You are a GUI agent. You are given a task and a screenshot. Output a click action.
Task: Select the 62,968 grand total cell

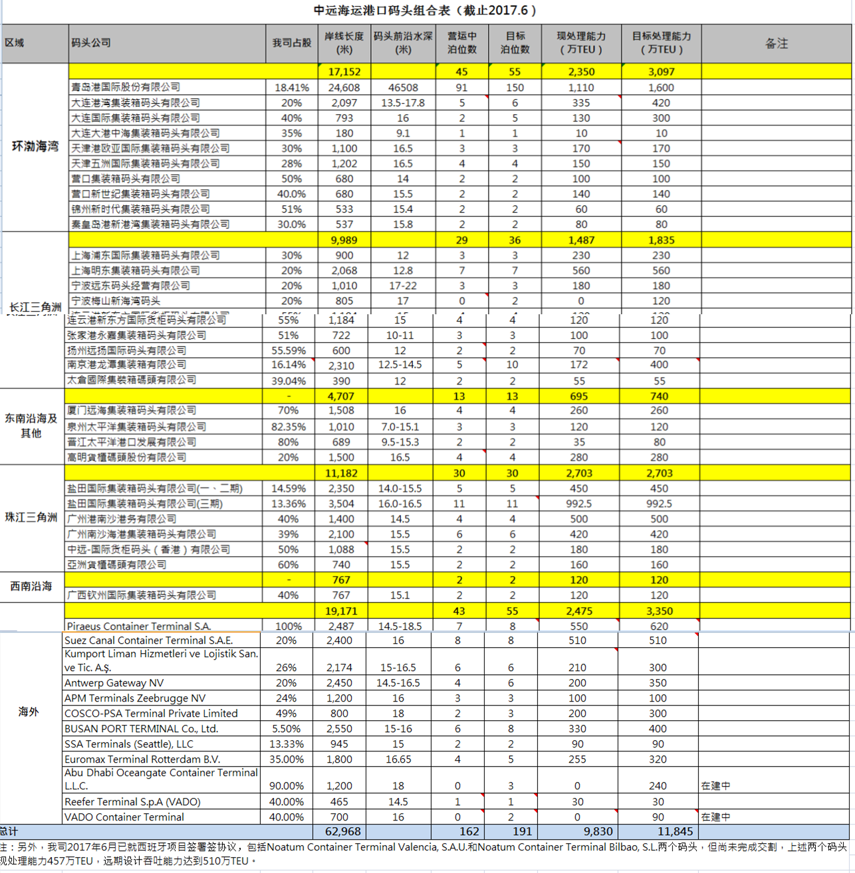342,831
